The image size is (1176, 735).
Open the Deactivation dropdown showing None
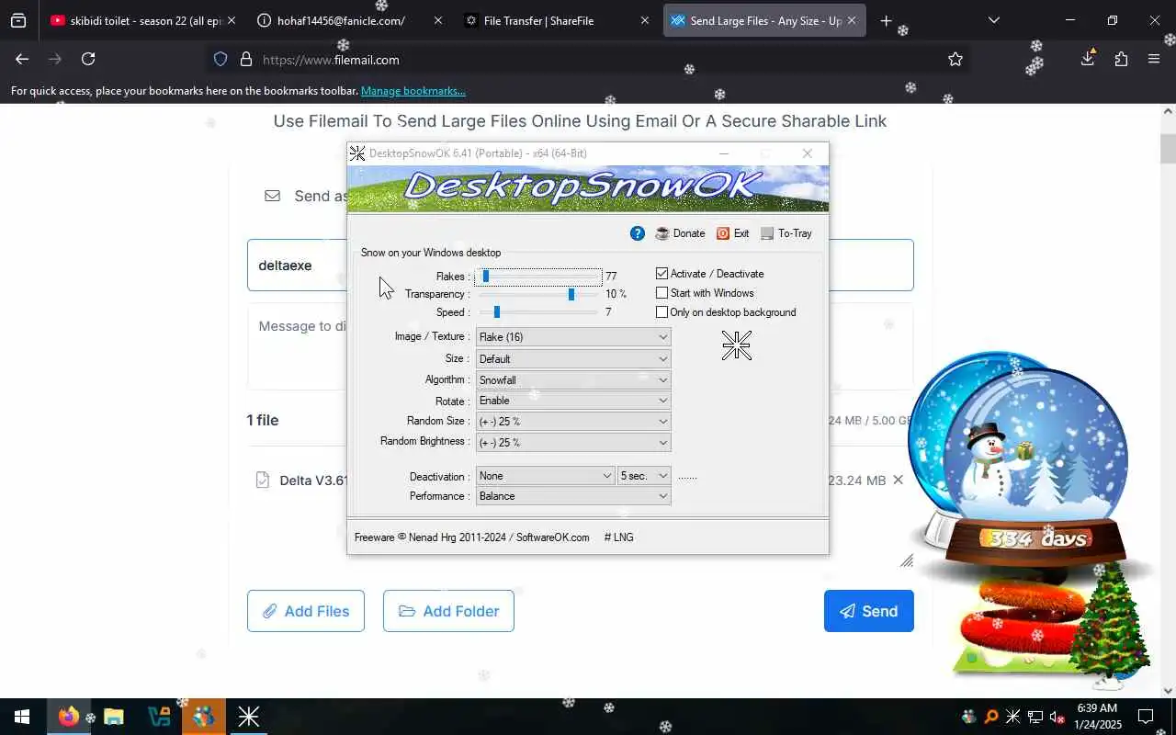point(546,476)
